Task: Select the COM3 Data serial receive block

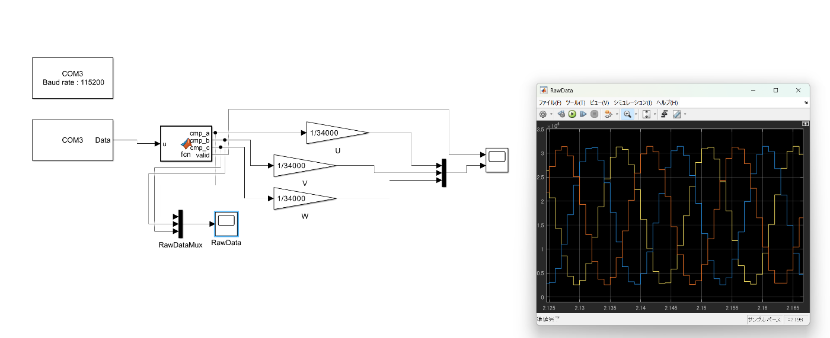Action: point(72,140)
